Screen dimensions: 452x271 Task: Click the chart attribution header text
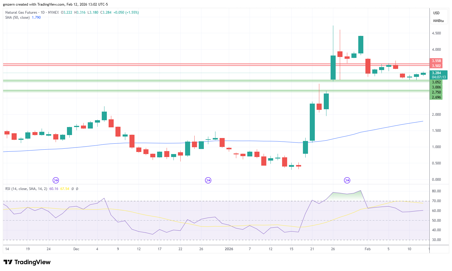coord(56,4)
